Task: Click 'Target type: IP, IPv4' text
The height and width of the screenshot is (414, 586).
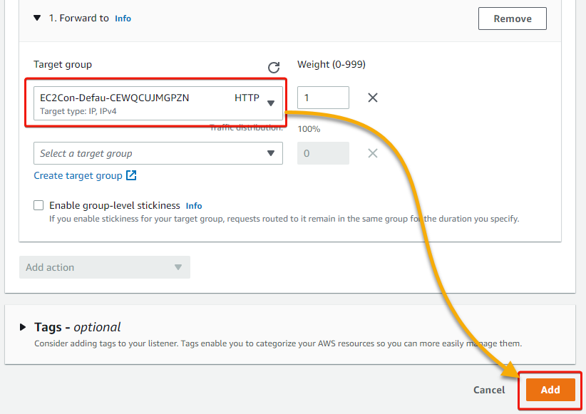Action: pos(78,111)
